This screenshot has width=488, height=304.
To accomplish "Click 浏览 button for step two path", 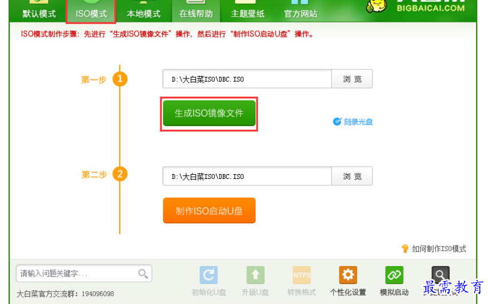I will pyautogui.click(x=352, y=176).
